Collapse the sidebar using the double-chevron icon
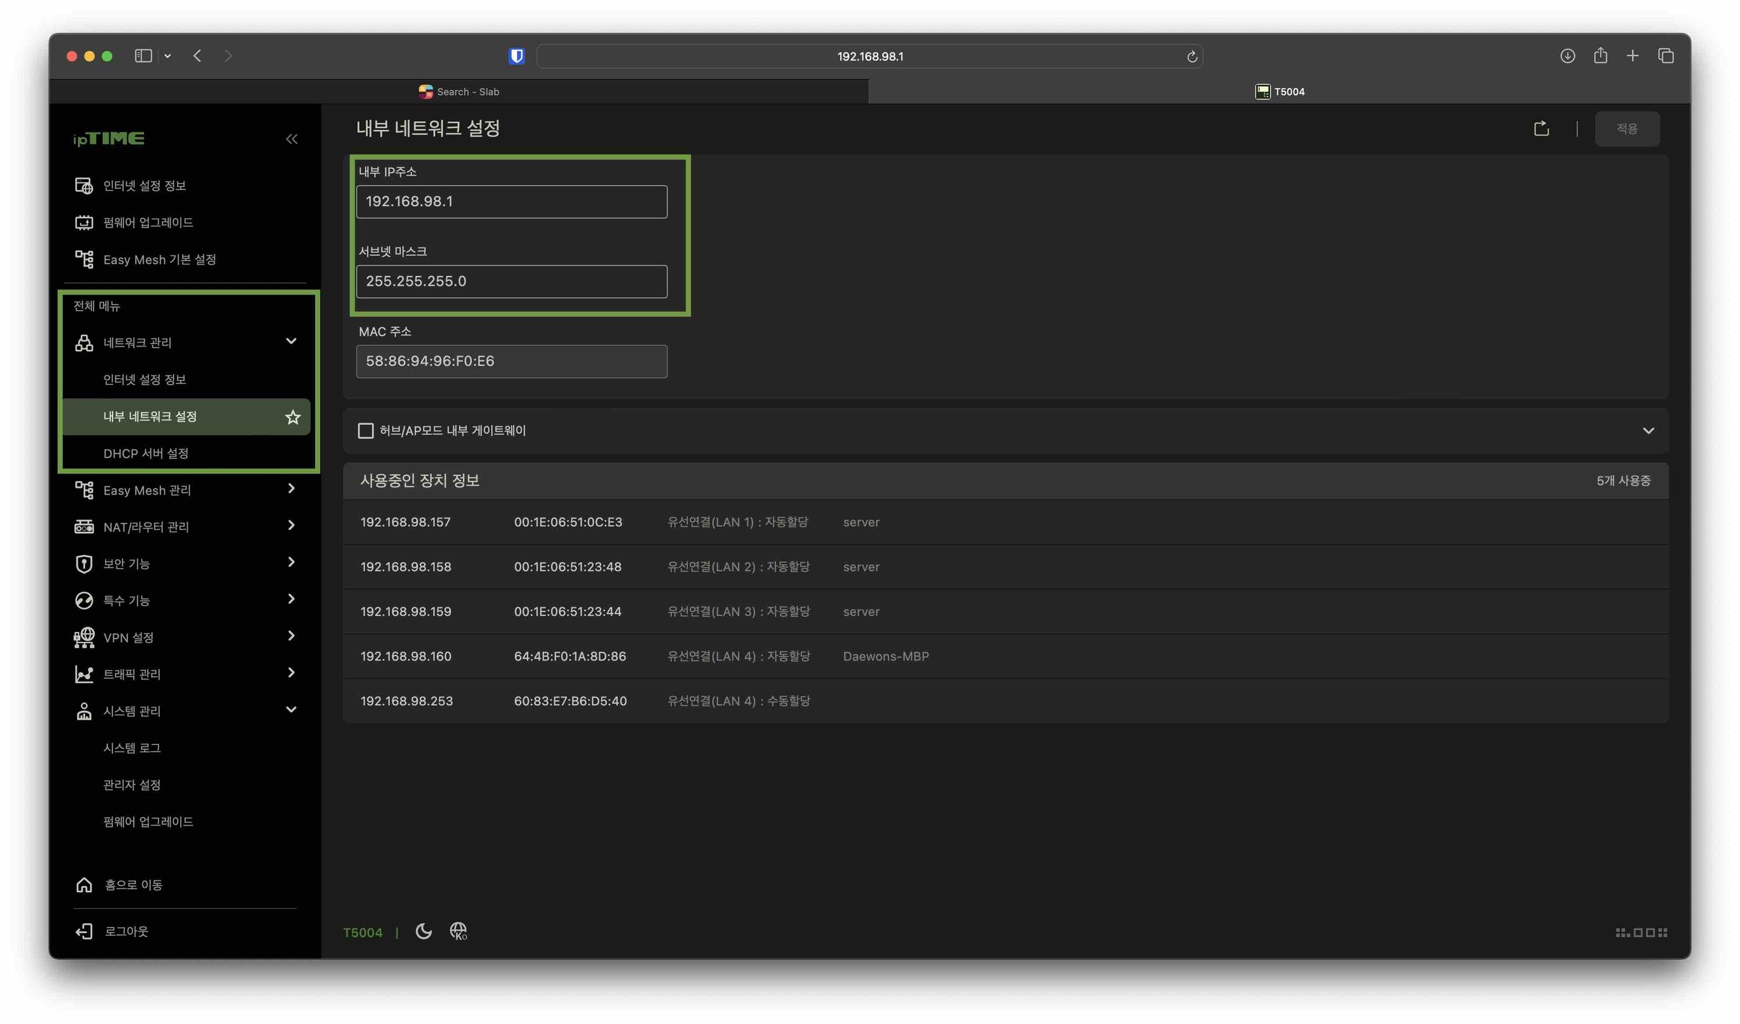The width and height of the screenshot is (1740, 1024). [291, 139]
